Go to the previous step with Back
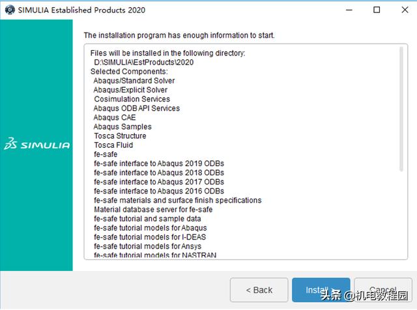 (x=259, y=290)
